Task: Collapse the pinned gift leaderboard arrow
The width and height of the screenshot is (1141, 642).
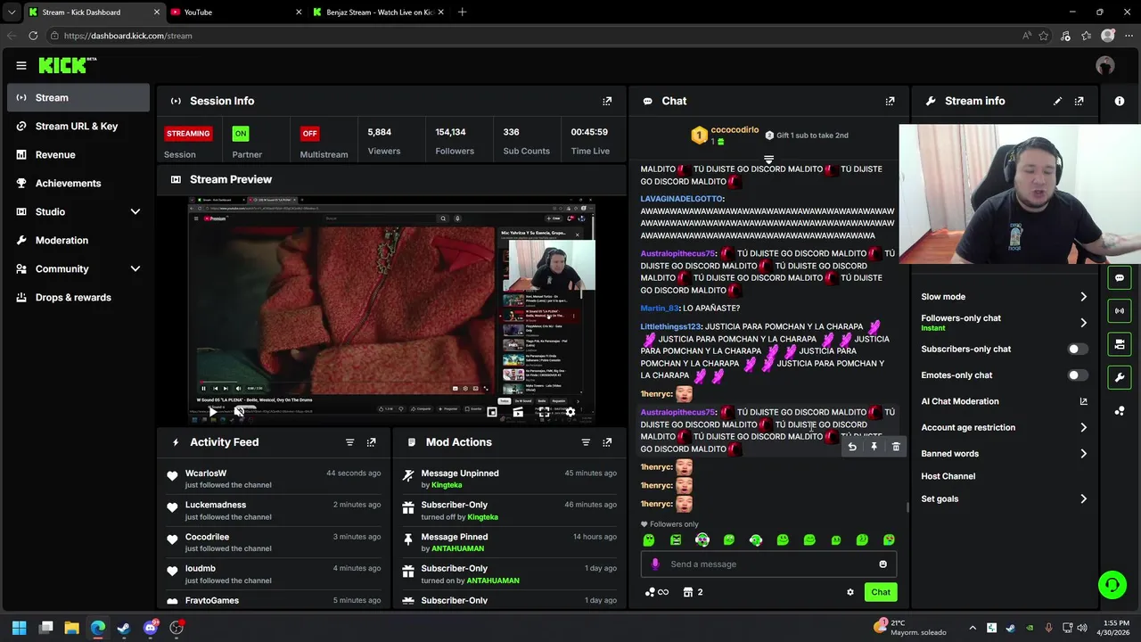Action: pyautogui.click(x=768, y=160)
